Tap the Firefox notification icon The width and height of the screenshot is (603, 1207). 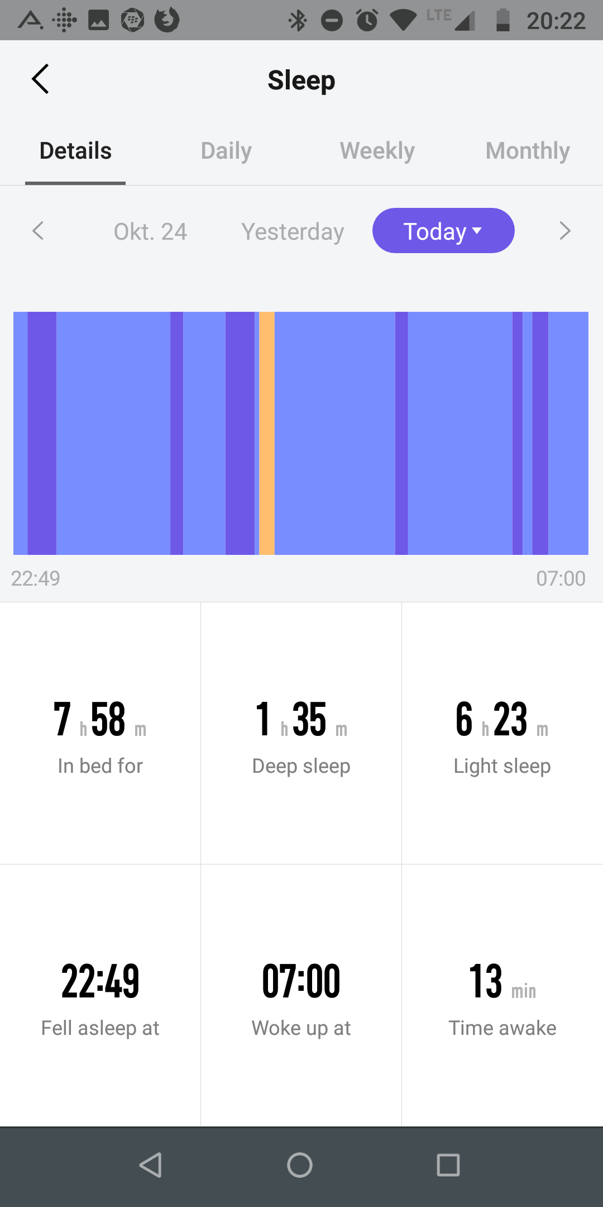pyautogui.click(x=167, y=20)
